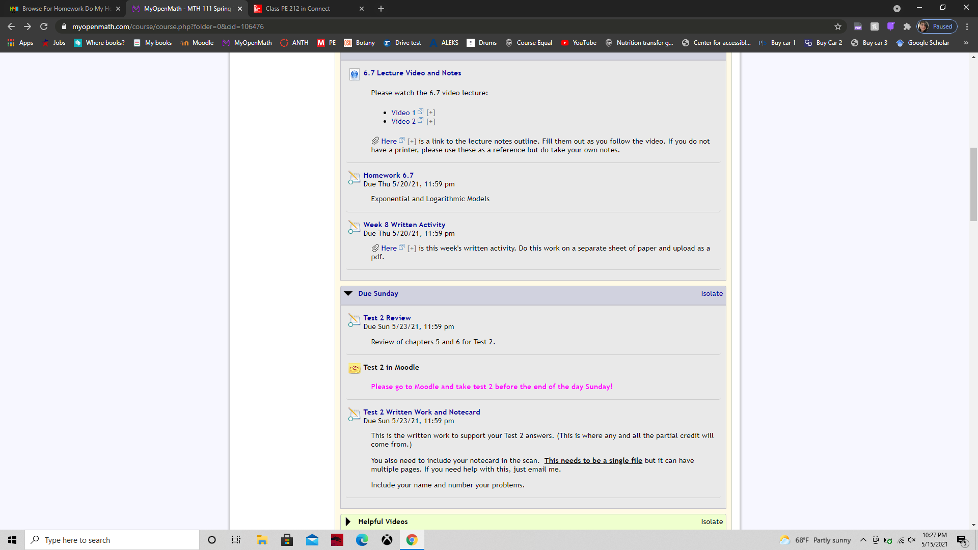Collapse the Due Sunday block
This screenshot has height=550, width=978.
click(x=348, y=293)
